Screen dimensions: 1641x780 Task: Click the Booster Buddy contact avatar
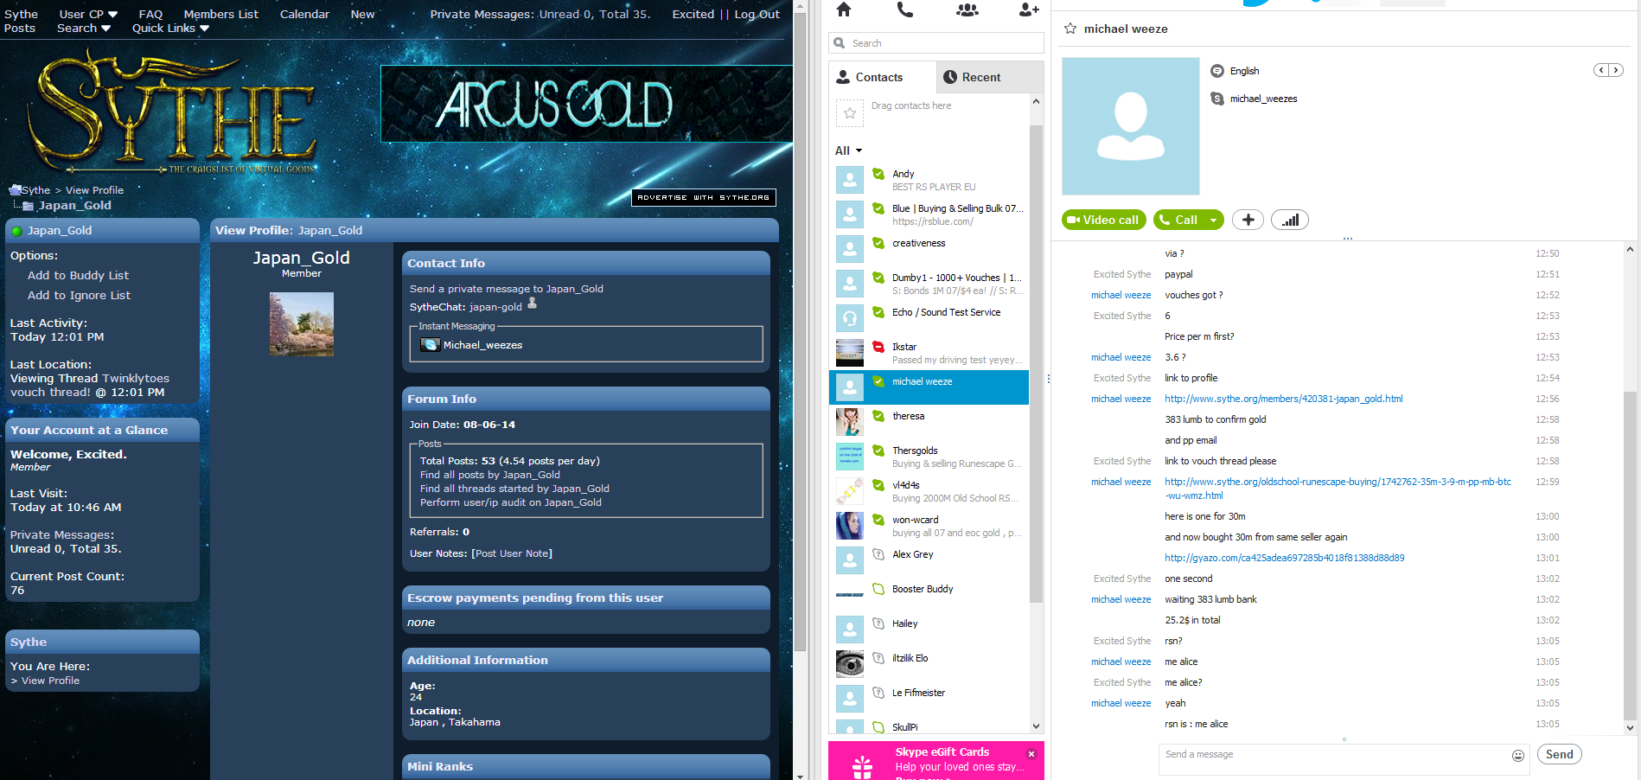(850, 595)
